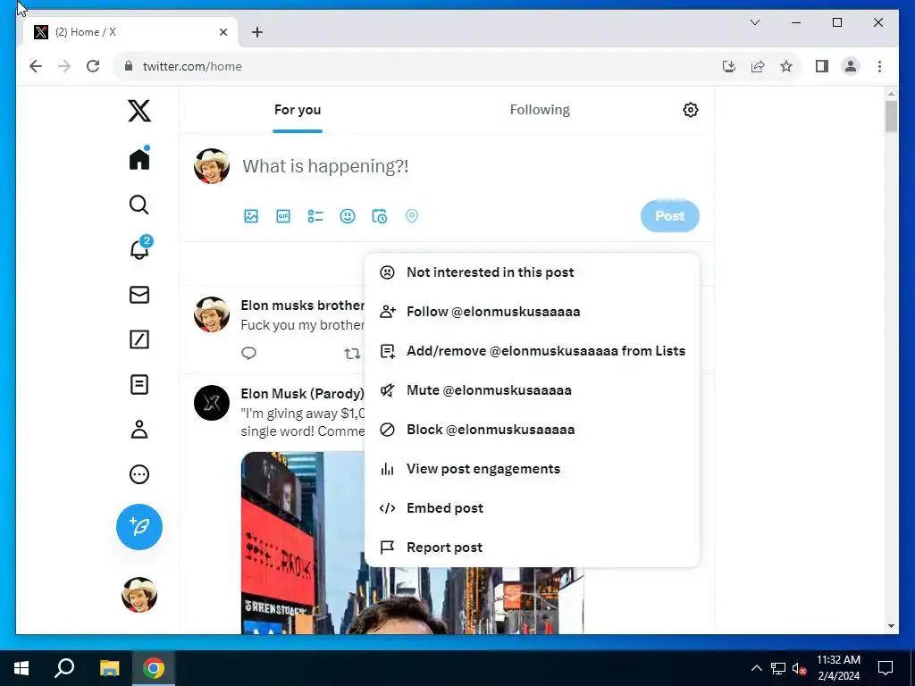The width and height of the screenshot is (915, 686).
Task: Click Elon musks brother post avatar
Action: click(x=211, y=314)
